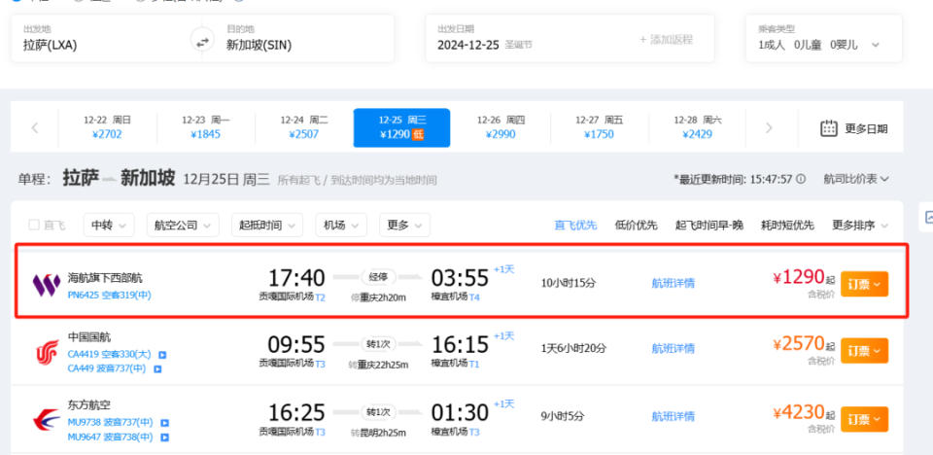Expand the 更多 filter dropdown

click(x=404, y=226)
